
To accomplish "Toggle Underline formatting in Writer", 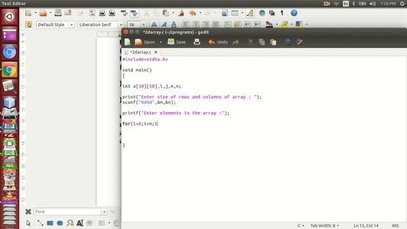I will (x=174, y=25).
